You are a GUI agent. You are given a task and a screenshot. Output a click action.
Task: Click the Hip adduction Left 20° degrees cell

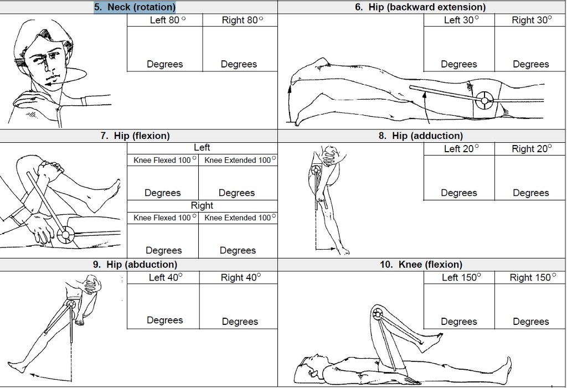pos(459,177)
